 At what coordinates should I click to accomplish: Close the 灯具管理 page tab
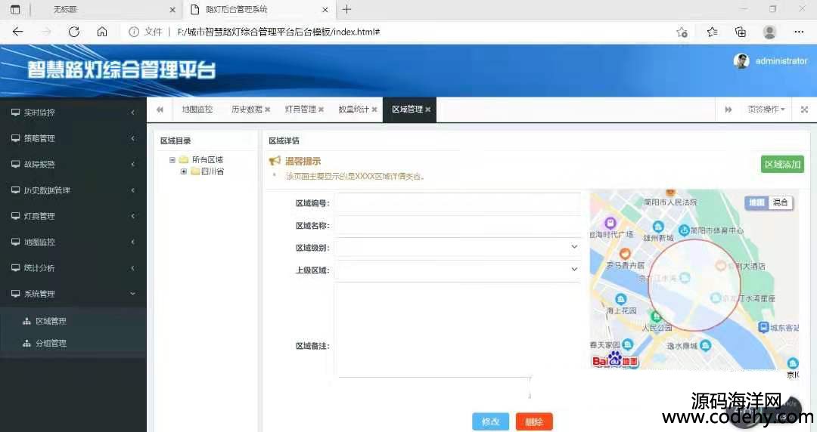point(321,110)
